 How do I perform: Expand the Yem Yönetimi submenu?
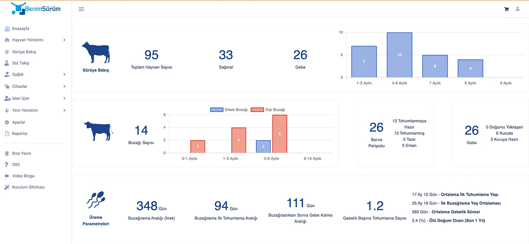click(64, 110)
